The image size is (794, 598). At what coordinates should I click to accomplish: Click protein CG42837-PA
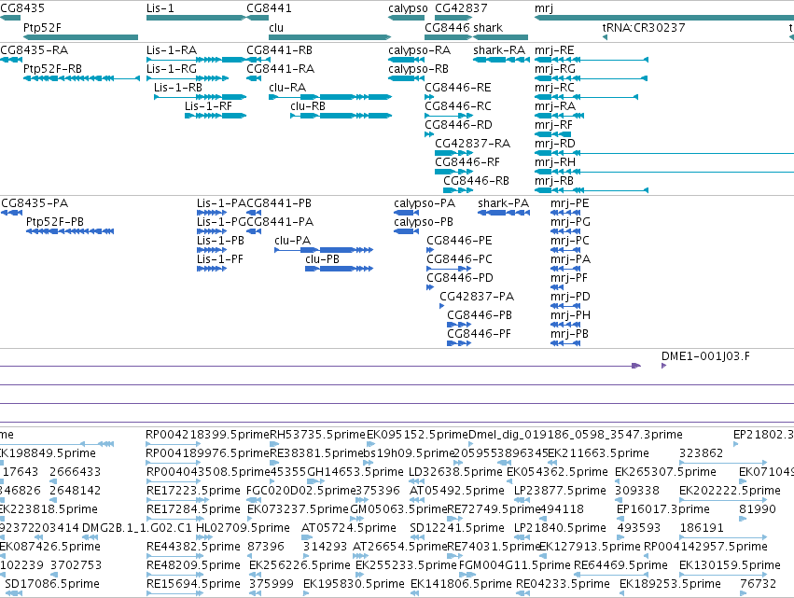477,297
